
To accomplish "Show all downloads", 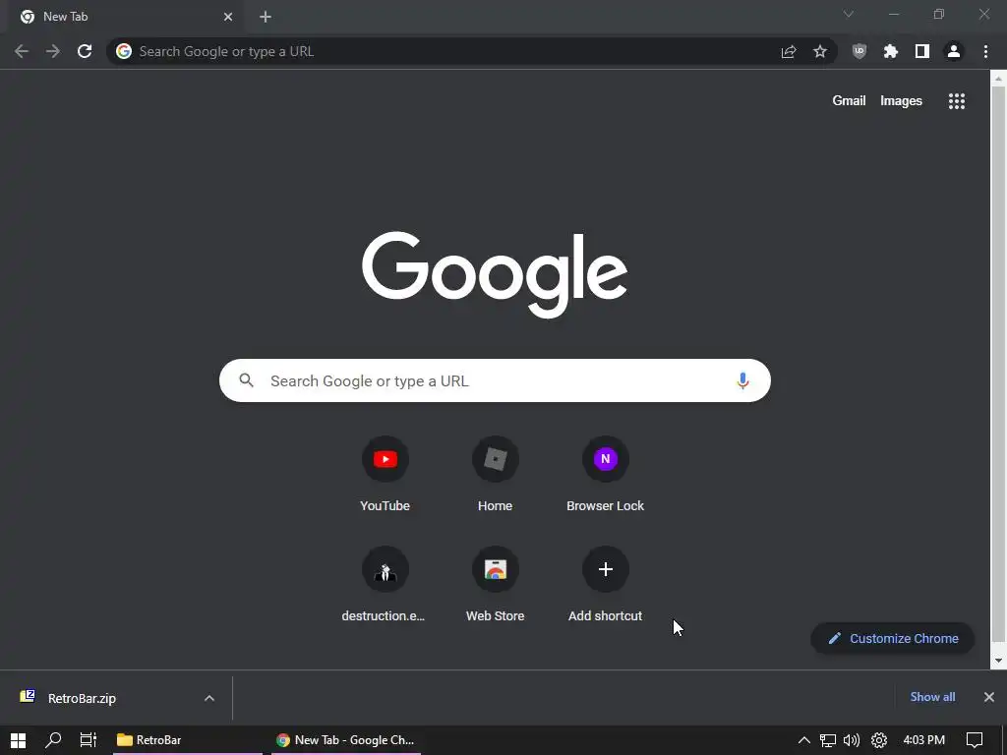I will point(932,697).
